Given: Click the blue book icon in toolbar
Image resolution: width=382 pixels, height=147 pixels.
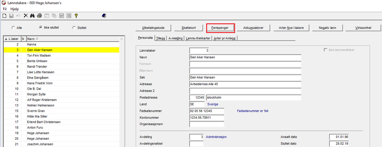Looking at the screenshot, I should pos(104,16).
